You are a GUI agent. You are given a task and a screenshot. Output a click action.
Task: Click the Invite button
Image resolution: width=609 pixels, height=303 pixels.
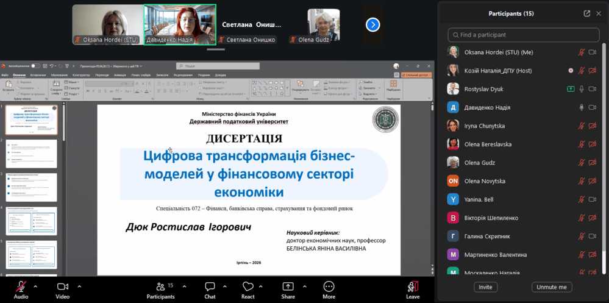pyautogui.click(x=485, y=287)
